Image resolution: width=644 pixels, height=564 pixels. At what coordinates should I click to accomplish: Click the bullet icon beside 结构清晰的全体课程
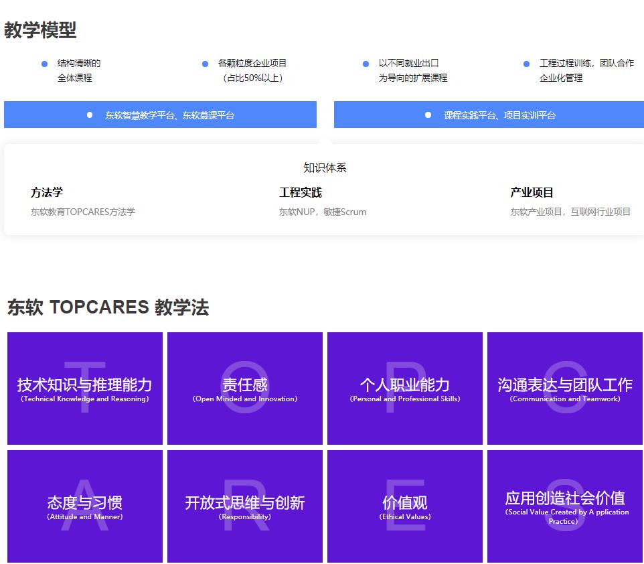pos(43,63)
